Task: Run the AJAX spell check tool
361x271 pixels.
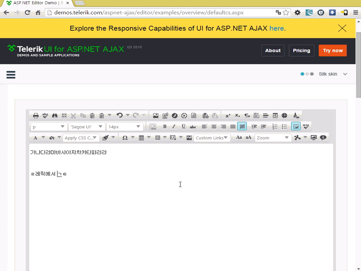Action: (45, 115)
